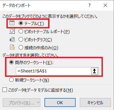This screenshot has height=110, width=114.
Task: Choose 接続の作成のみ option
Action: pyautogui.click(x=21, y=47)
